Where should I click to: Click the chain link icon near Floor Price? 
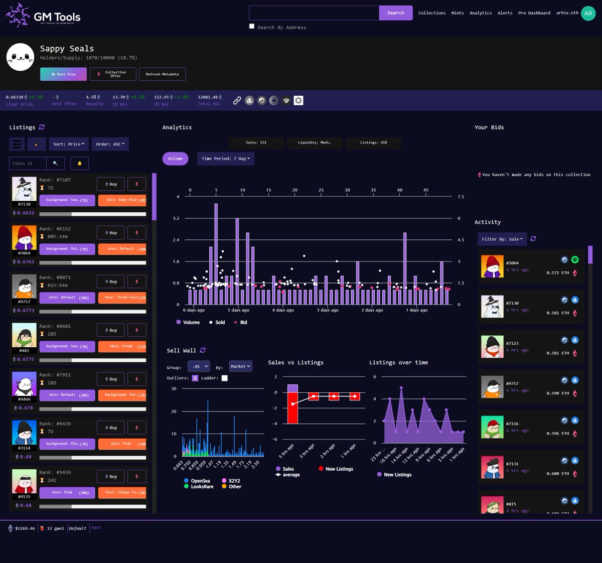[237, 100]
